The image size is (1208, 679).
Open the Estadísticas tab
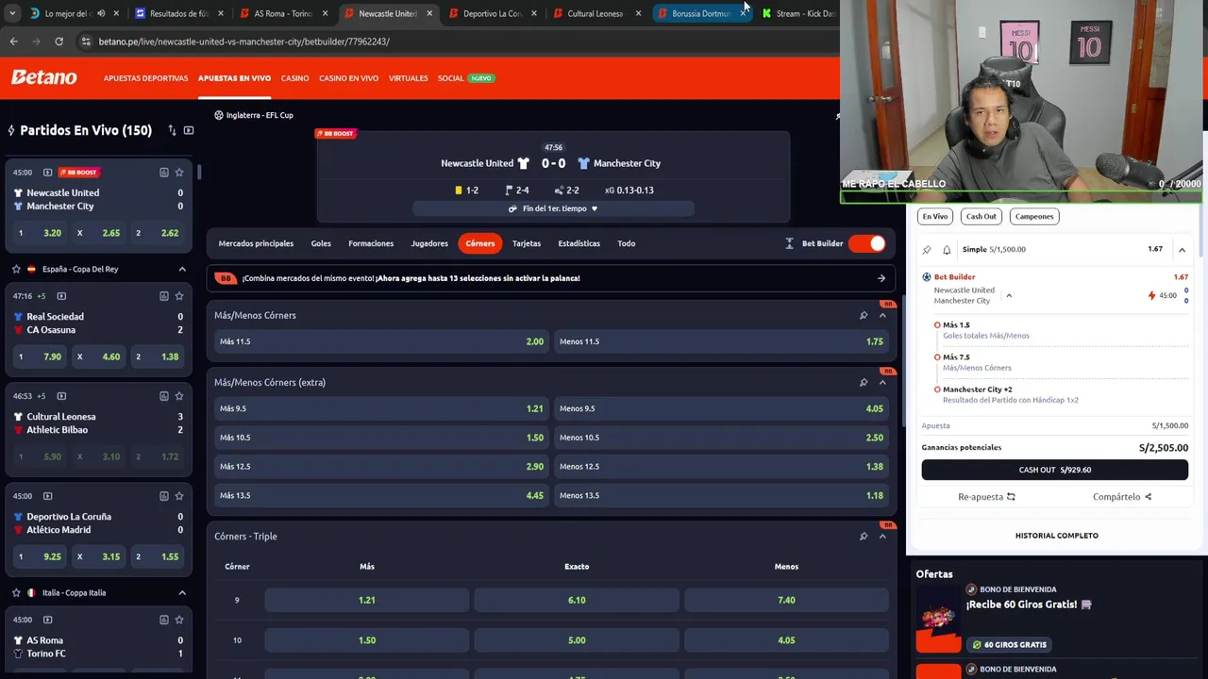[x=579, y=243]
